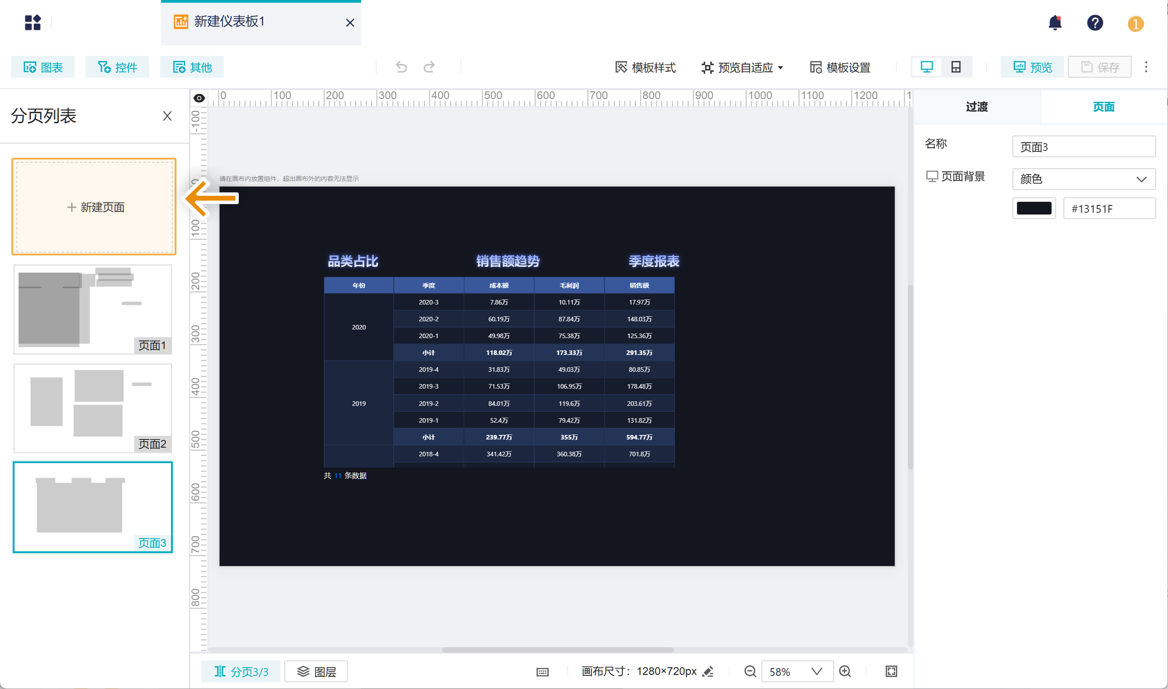Click the redo arrow icon
1168x689 pixels.
(429, 67)
